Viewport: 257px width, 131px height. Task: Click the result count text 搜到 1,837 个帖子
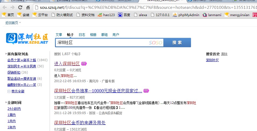tap(67, 54)
